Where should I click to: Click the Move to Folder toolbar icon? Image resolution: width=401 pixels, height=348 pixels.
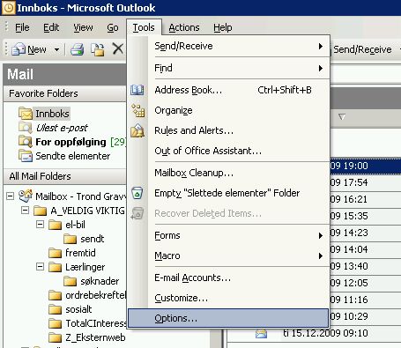(x=97, y=49)
